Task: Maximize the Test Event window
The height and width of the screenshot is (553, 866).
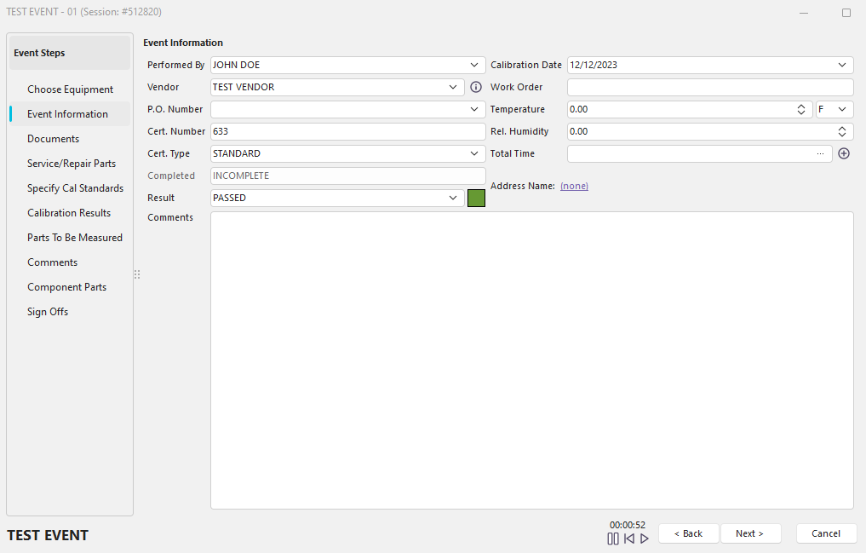Action: 846,13
